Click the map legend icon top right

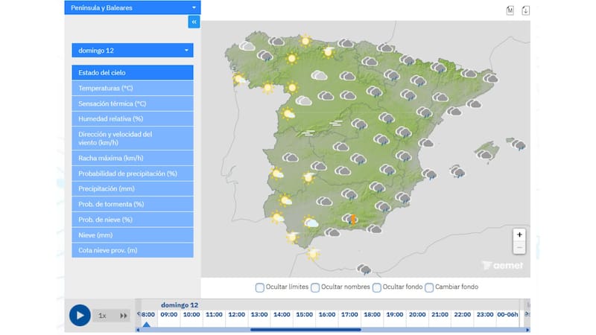[x=510, y=10]
